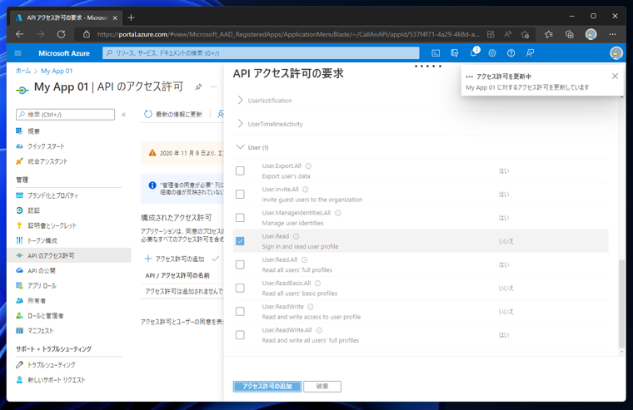This screenshot has height=410, width=633.
Task: Open the help question mark icon
Action: pyautogui.click(x=511, y=53)
